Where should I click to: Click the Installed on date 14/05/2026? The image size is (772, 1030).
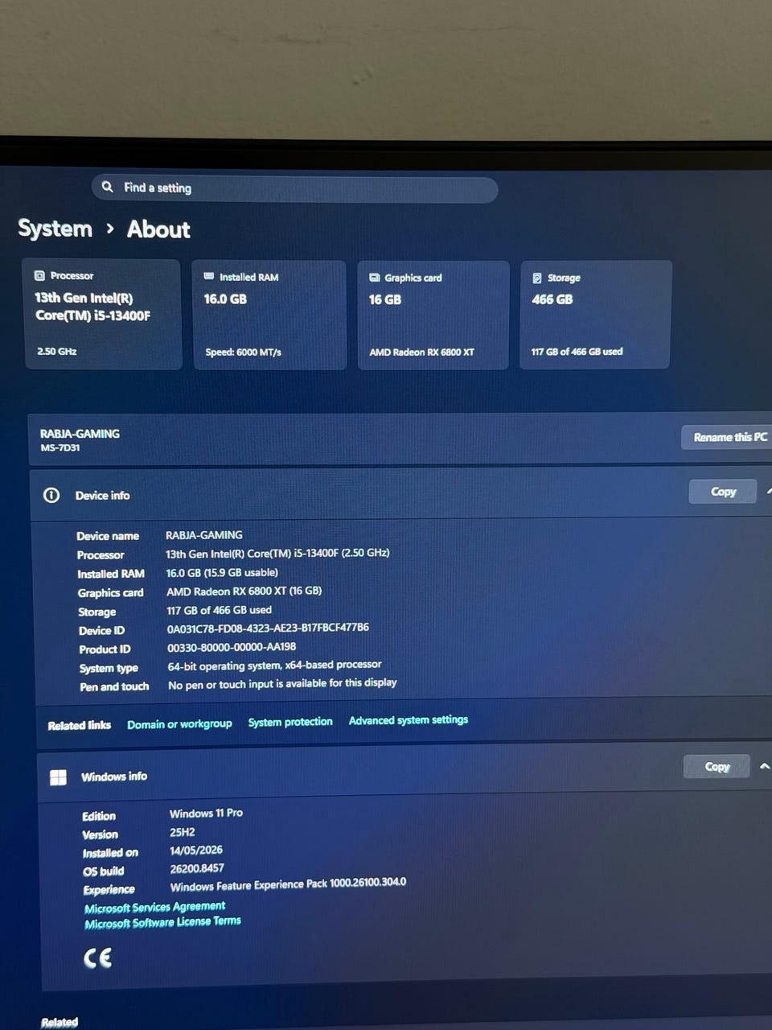[x=196, y=850]
